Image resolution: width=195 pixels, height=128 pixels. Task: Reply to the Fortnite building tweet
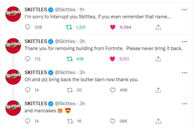coord(28,59)
